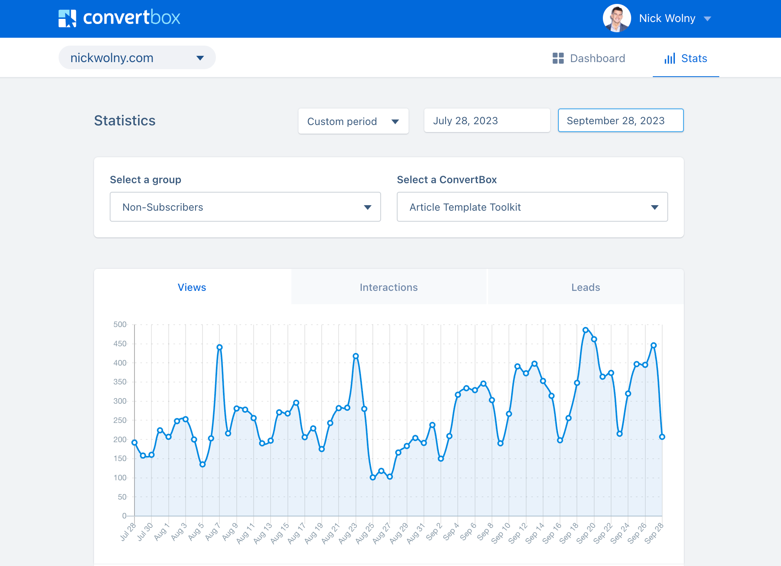Screen dimensions: 781x566
Task: Click the Aug 23 peak data point
Action: pyautogui.click(x=356, y=356)
